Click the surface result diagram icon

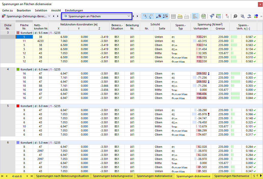(249, 16)
